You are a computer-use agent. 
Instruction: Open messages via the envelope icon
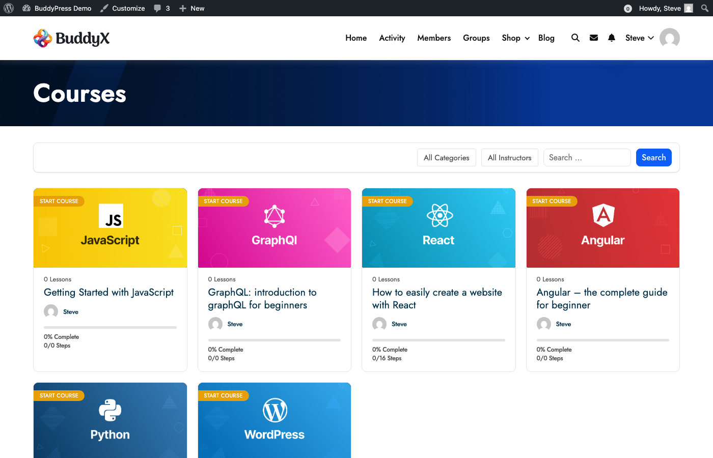pos(593,38)
